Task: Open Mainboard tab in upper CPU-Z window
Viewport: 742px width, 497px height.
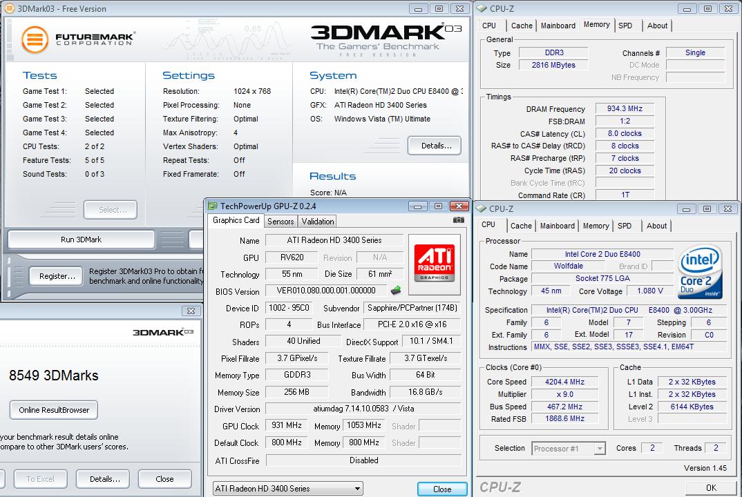Action: tap(558, 26)
